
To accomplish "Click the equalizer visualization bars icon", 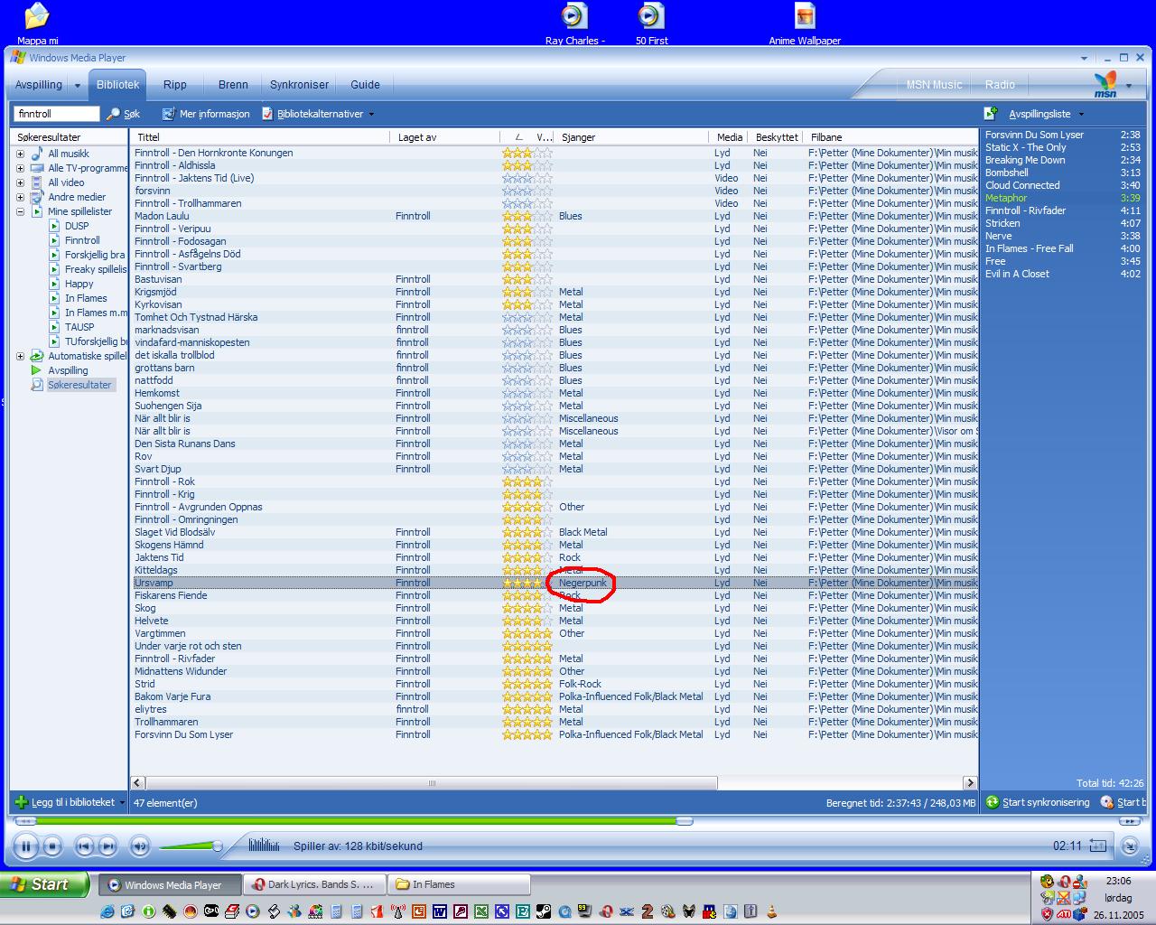I will pos(264,846).
